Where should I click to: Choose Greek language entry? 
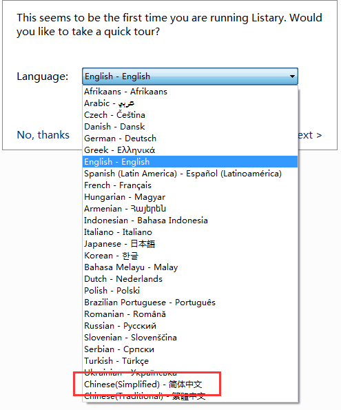coord(190,150)
